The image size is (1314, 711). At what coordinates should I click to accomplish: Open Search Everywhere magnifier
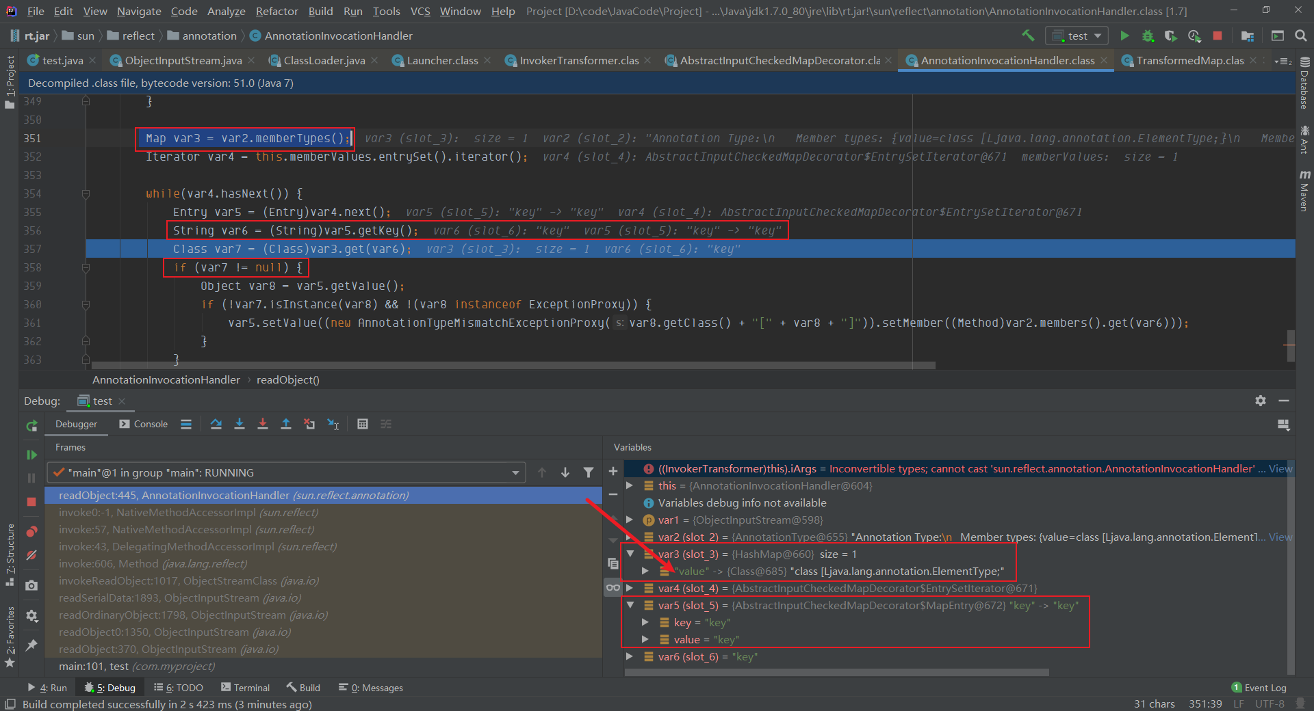point(1301,36)
